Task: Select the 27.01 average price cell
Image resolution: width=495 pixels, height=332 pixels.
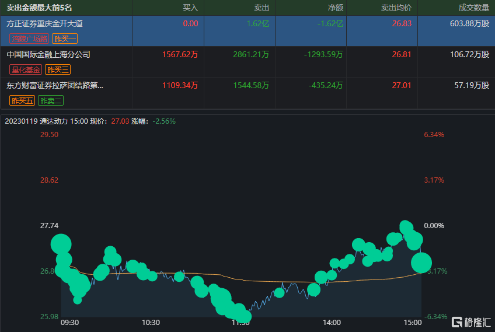Action: click(402, 86)
